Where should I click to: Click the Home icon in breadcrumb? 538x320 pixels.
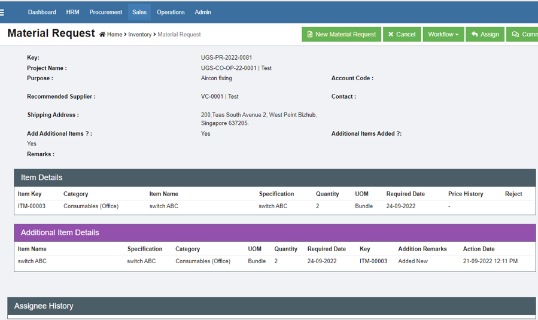click(102, 35)
